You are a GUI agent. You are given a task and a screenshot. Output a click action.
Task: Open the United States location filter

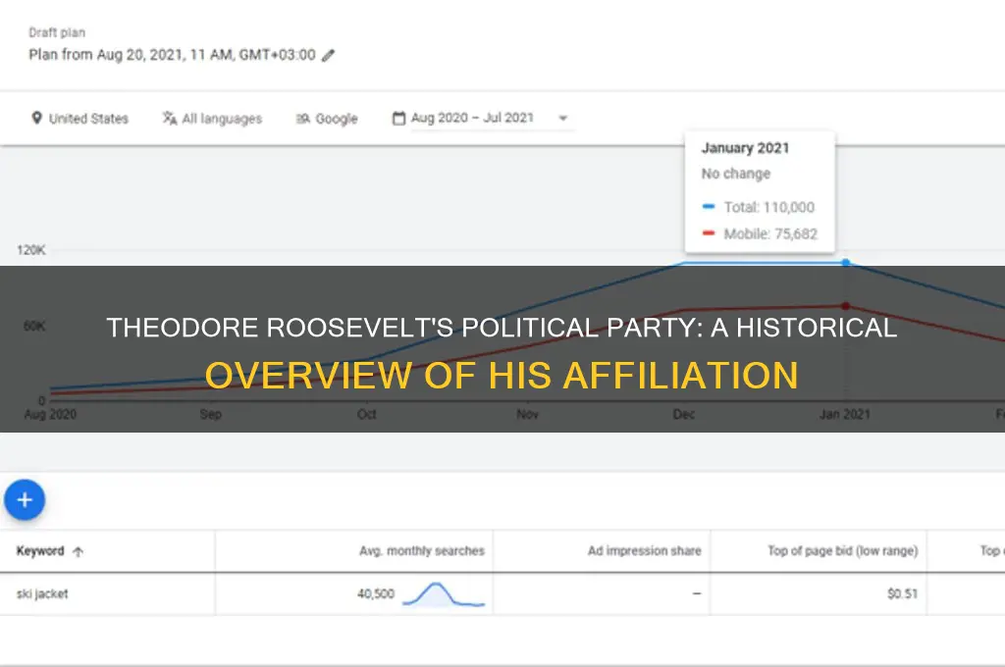88,118
